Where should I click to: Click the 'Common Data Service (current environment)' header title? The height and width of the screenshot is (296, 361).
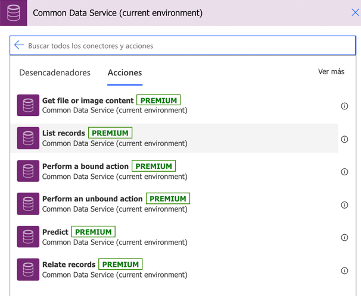click(117, 13)
